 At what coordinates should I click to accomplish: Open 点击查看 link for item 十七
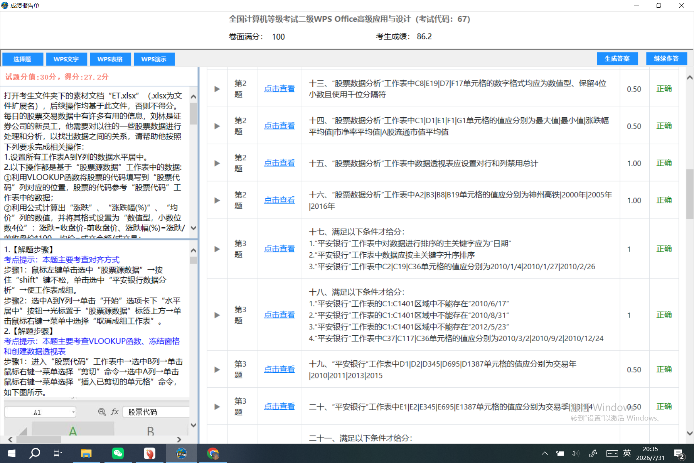pyautogui.click(x=280, y=249)
